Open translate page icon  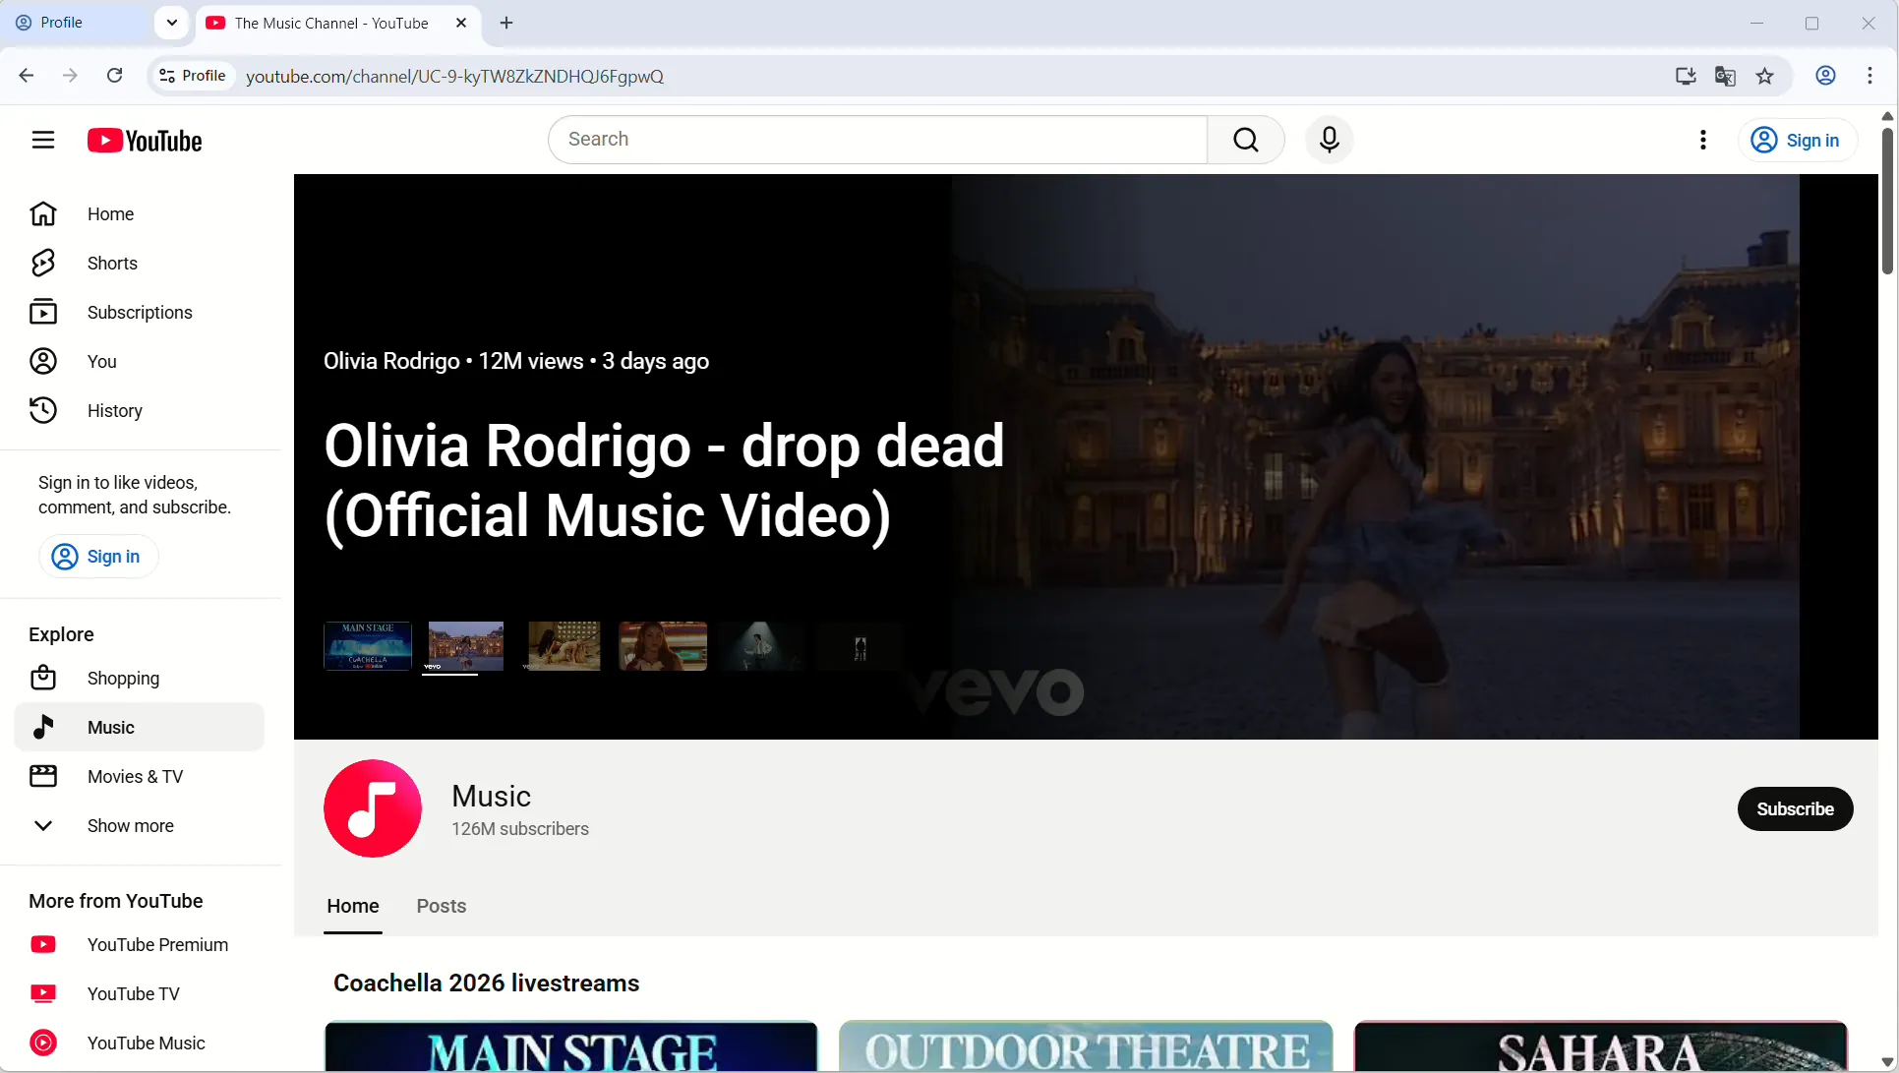click(1725, 76)
